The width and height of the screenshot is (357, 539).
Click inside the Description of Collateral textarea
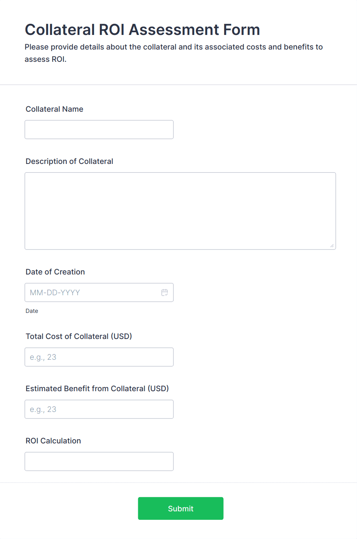(x=180, y=211)
